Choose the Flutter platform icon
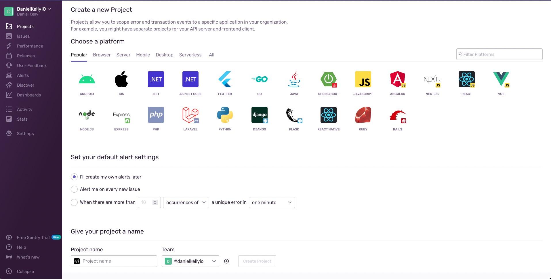This screenshot has width=551, height=279. [225, 79]
